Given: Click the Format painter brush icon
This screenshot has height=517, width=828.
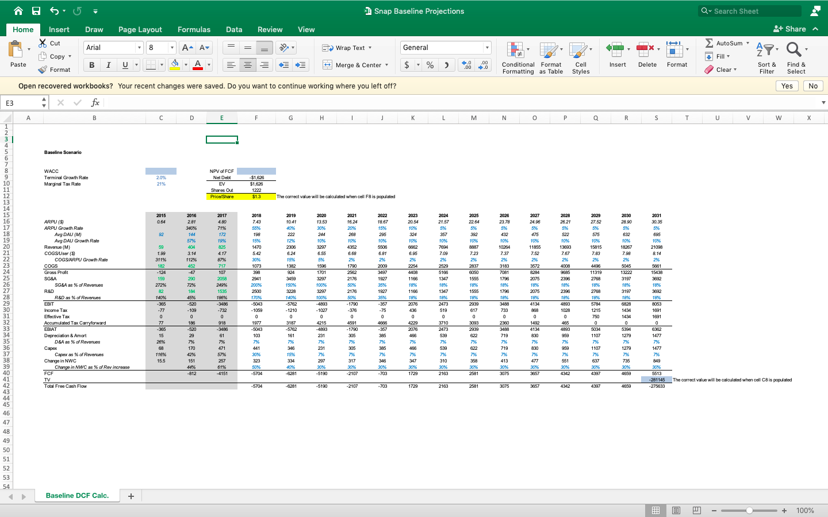Looking at the screenshot, I should [43, 70].
